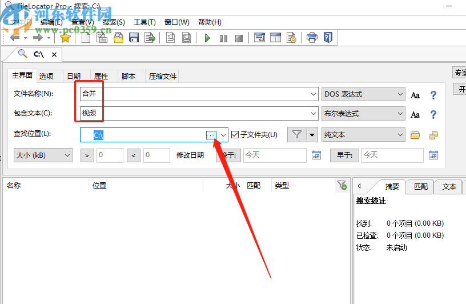
Task: Open the 编辑(E) menu
Action: (x=51, y=22)
